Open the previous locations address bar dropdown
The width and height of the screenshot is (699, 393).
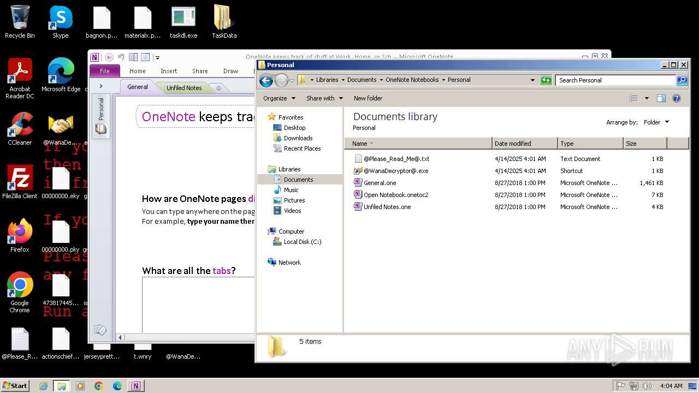(x=532, y=80)
